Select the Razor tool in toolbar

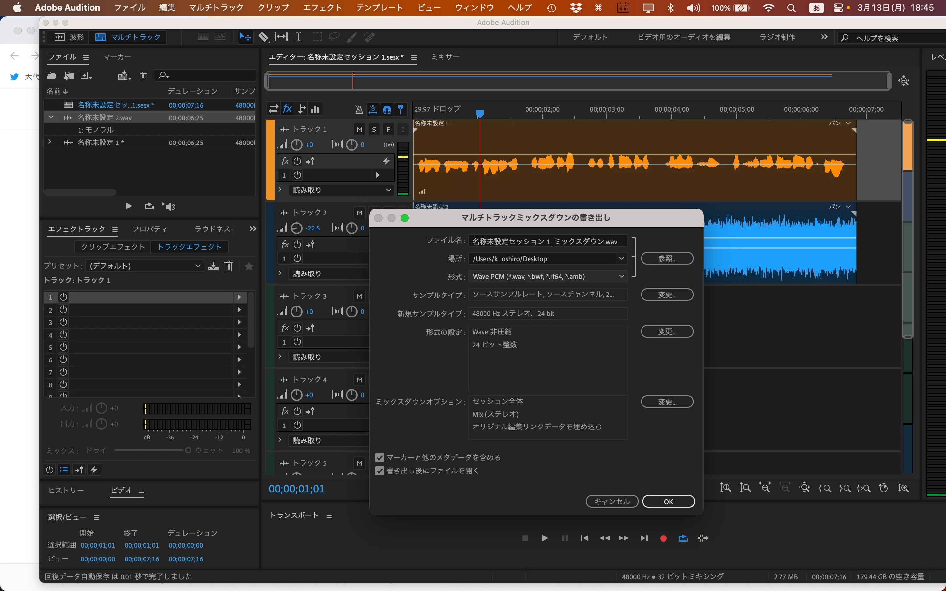(263, 37)
